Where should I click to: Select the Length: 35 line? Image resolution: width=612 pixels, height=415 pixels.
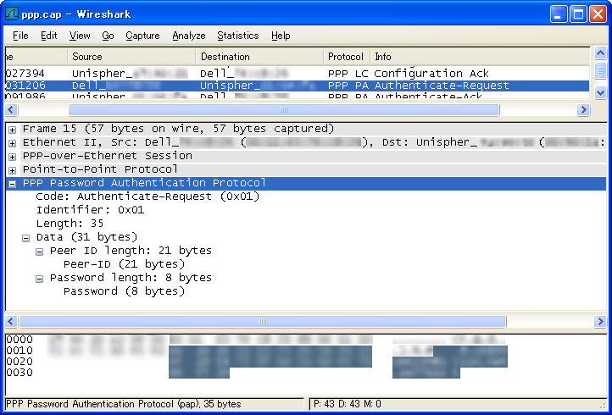click(70, 224)
